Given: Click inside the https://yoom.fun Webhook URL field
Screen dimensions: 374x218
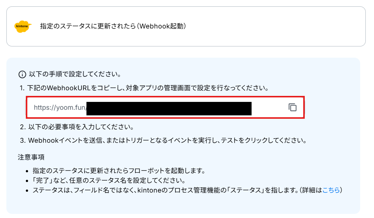Looking at the screenshot, I should point(165,108).
